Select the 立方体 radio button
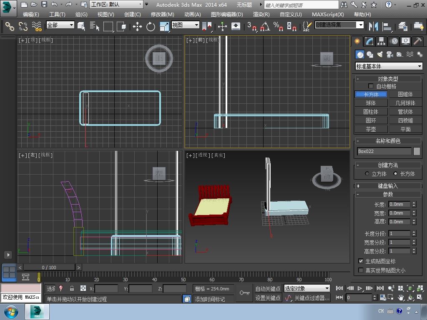427x320 pixels. [367, 174]
